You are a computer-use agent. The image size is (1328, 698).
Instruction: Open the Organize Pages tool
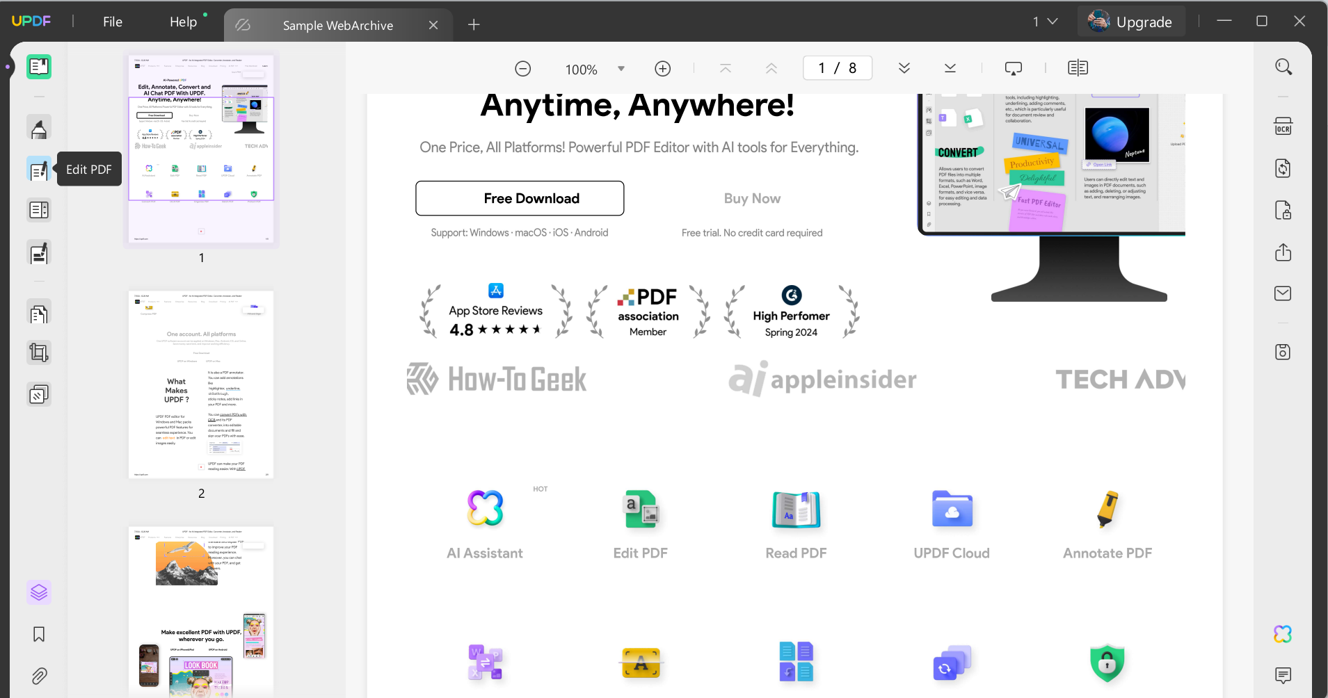click(39, 314)
